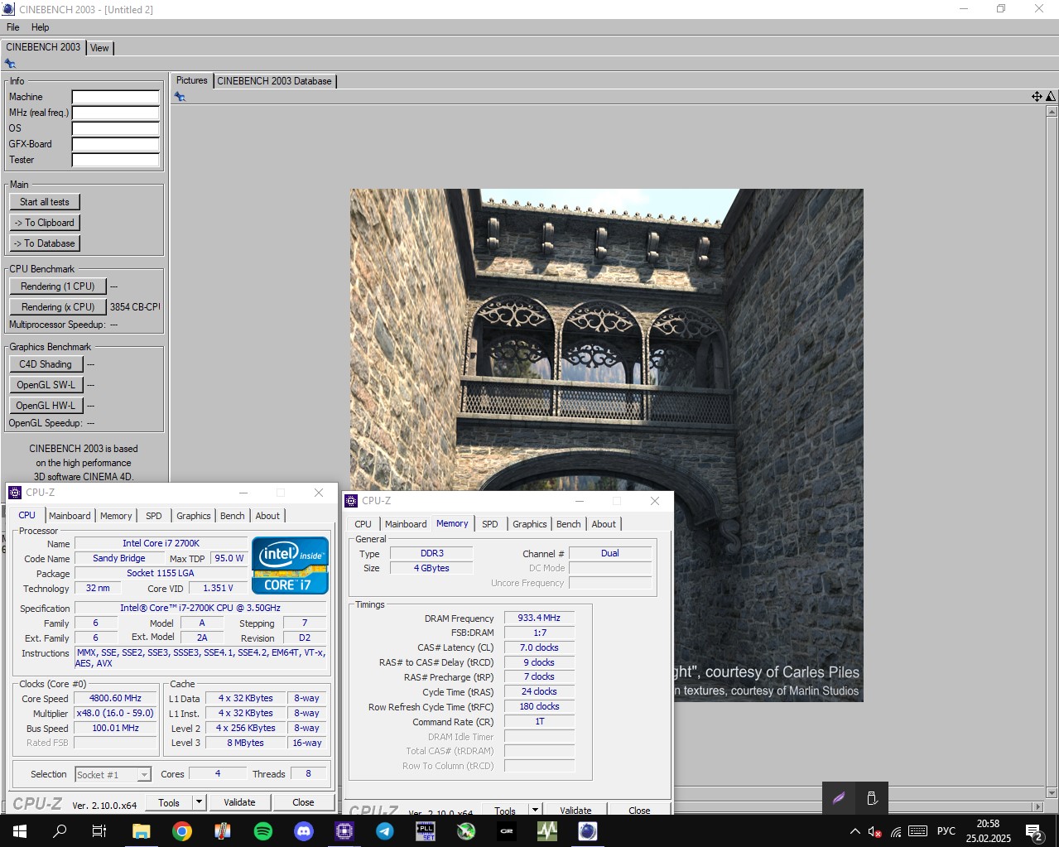Open the taskbar search icon
Image resolution: width=1059 pixels, height=847 pixels.
coord(60,831)
